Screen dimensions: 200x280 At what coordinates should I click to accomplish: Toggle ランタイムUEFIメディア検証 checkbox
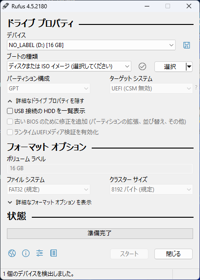point(10,132)
